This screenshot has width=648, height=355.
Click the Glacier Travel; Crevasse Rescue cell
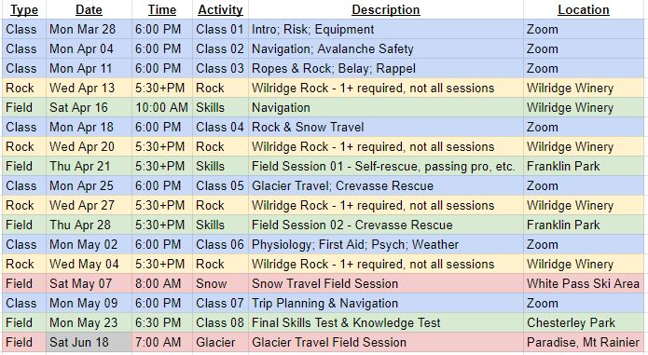pos(386,185)
